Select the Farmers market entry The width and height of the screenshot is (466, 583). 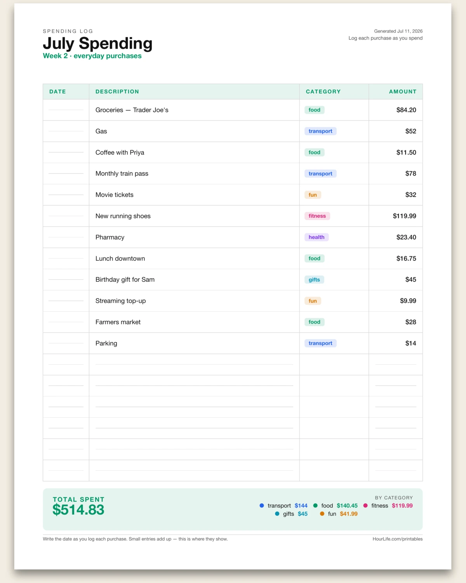click(118, 322)
